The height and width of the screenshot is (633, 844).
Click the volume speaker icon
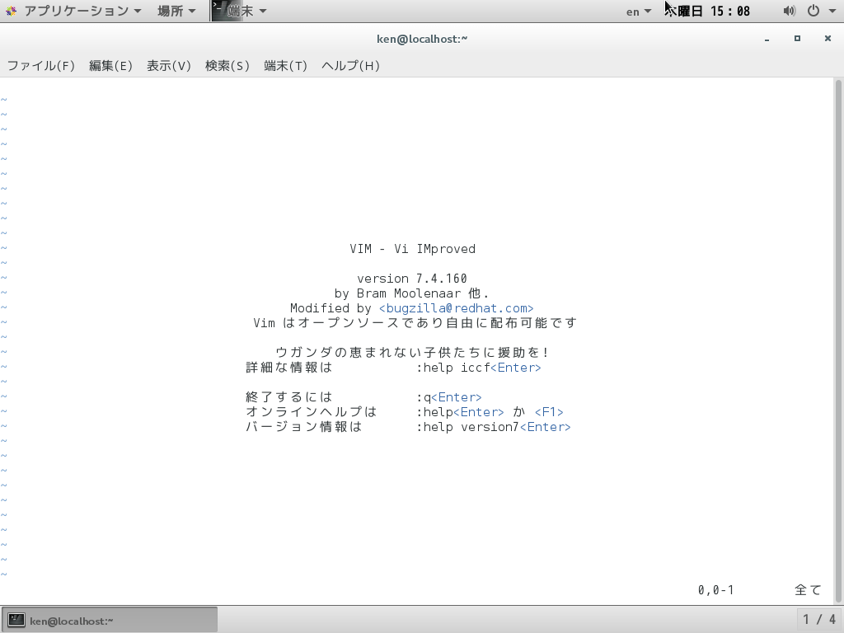pos(789,11)
